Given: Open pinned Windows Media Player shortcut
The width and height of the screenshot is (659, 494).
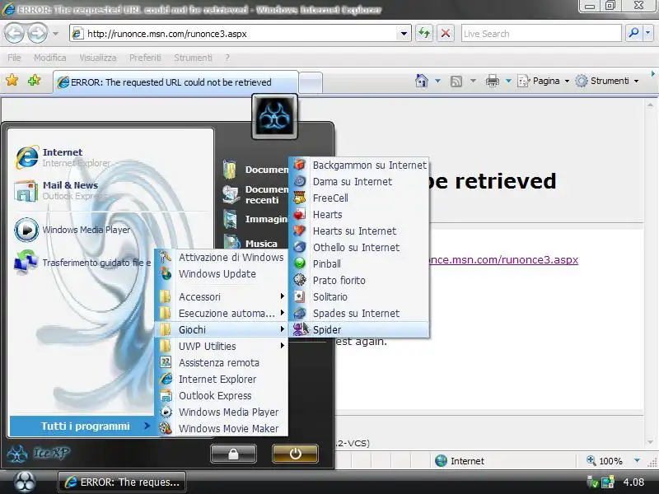Looking at the screenshot, I should coord(72,230).
